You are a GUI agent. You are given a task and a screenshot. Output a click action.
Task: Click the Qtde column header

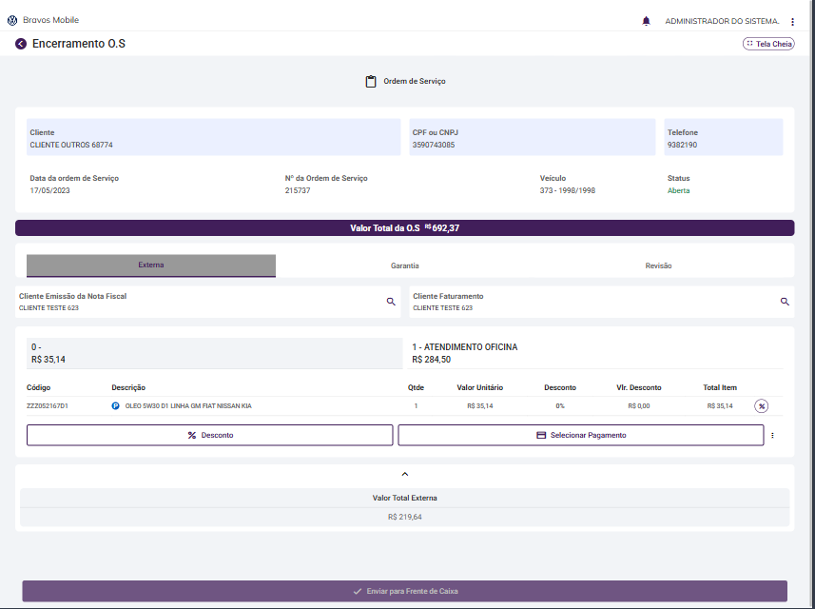click(416, 388)
